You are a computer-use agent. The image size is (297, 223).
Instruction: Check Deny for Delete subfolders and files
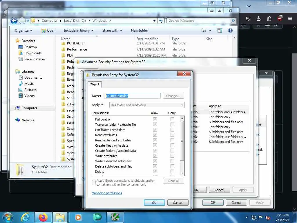[x=172, y=166]
